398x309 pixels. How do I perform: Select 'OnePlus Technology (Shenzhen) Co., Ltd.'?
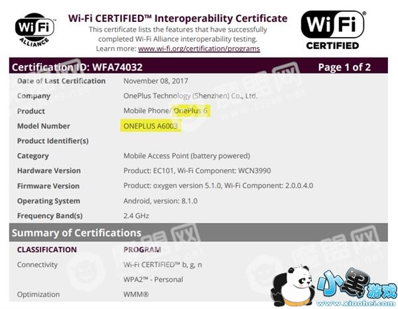point(190,96)
